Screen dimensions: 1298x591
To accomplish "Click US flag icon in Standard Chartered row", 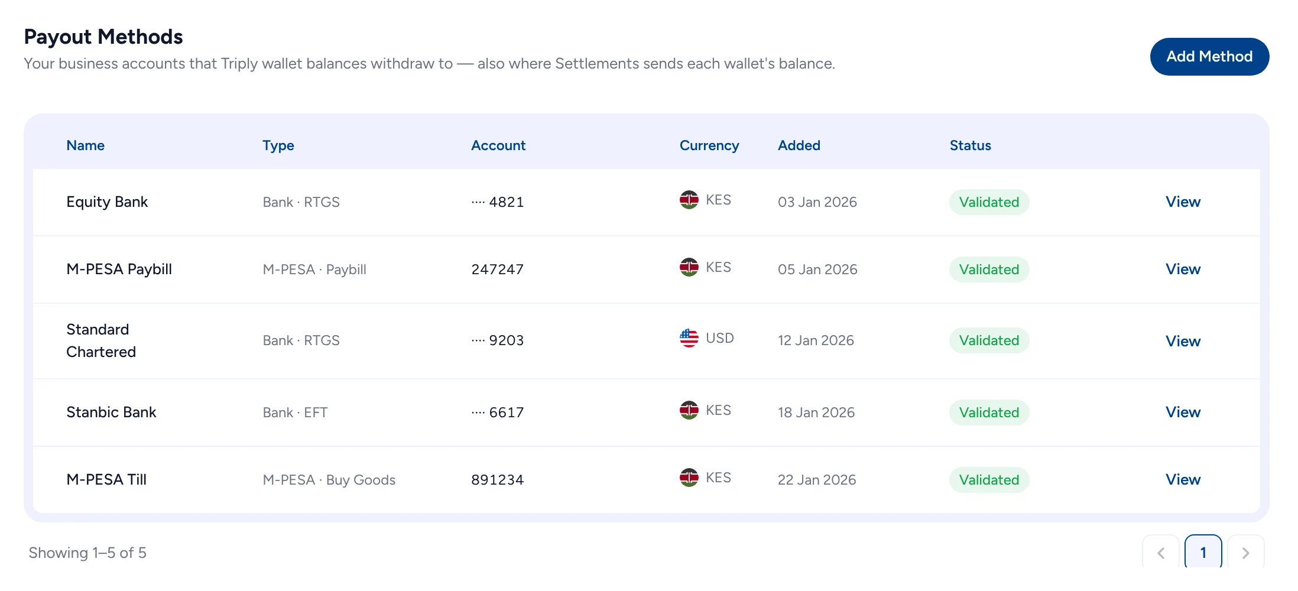I will point(689,338).
